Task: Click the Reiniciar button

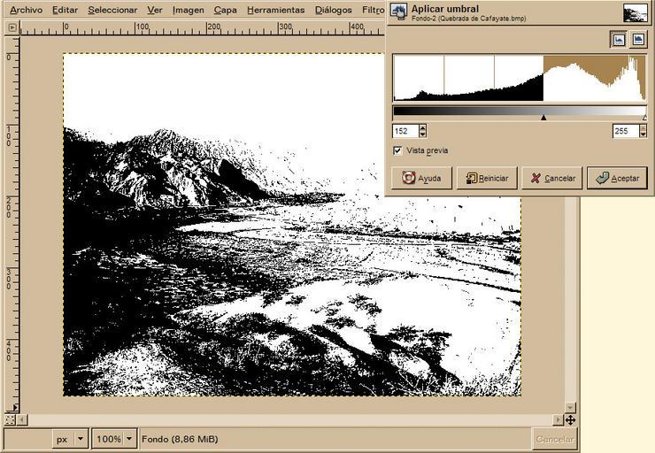Action: (487, 178)
